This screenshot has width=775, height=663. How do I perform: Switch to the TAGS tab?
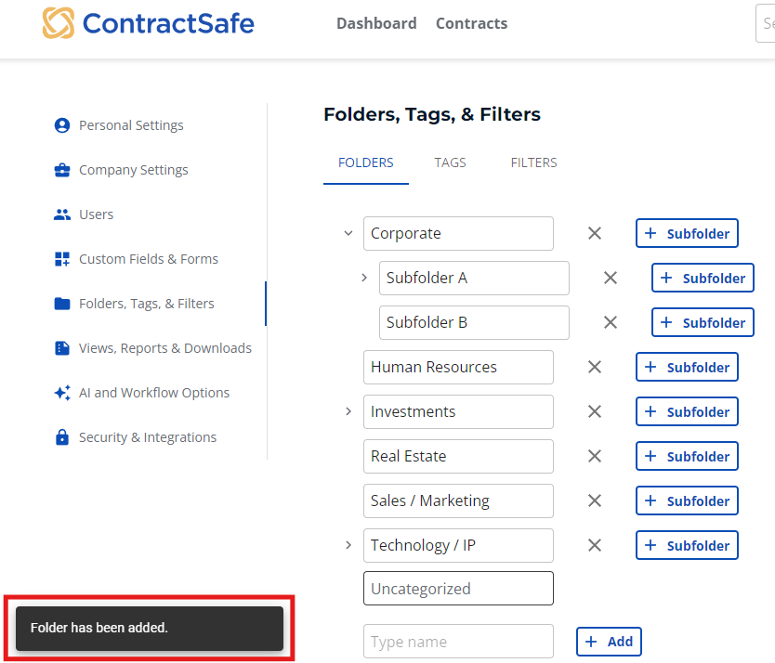coord(450,162)
